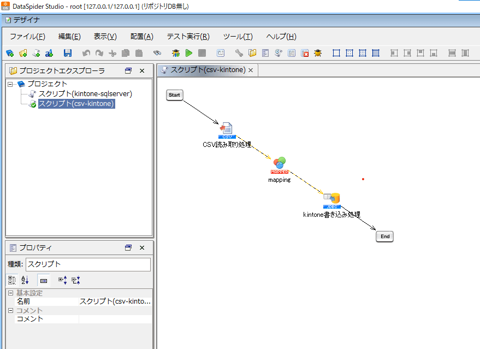Screen dimensions: 480x349
Task: Click the calendar-like grid icon after stop
Action: 221,54
